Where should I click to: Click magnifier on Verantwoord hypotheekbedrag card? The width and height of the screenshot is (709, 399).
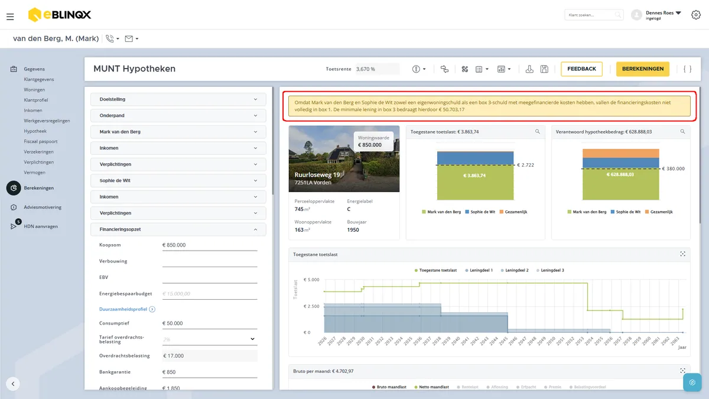682,132
